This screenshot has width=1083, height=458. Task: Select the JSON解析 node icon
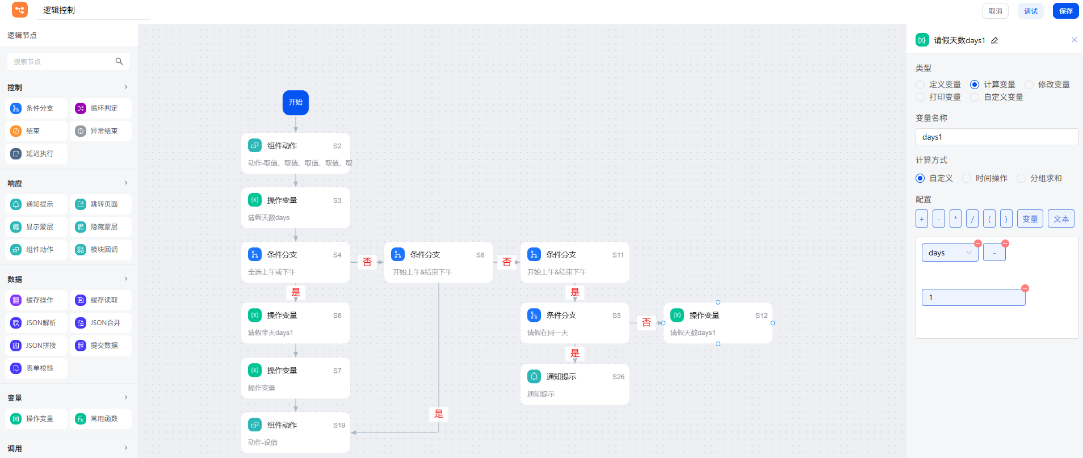[16, 323]
